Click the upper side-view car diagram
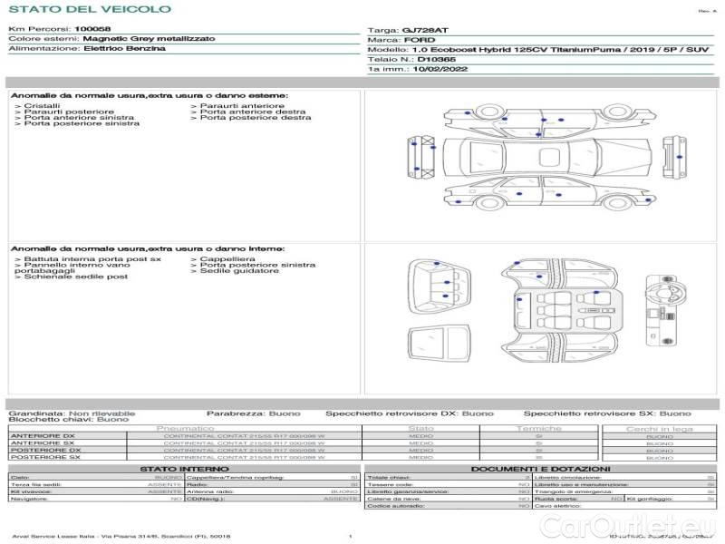This screenshot has width=725, height=544. (550, 121)
